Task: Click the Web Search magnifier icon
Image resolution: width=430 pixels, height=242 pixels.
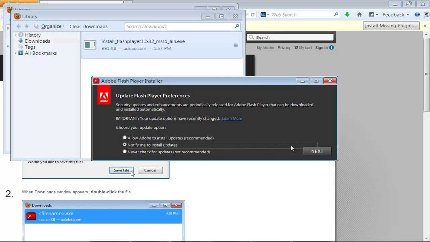Action: [336, 14]
